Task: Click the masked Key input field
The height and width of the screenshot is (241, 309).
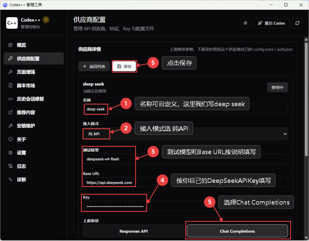Action: click(185, 206)
